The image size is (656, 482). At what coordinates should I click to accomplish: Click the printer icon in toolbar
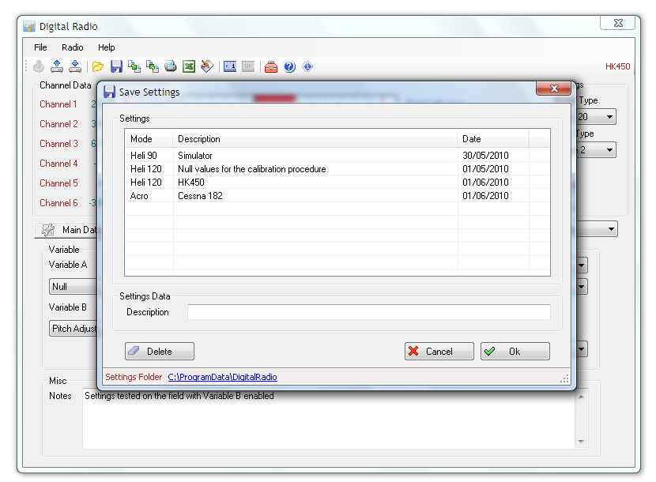[x=171, y=67]
